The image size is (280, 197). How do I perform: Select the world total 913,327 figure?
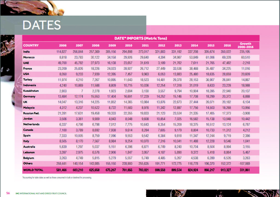pyautogui.click(x=227, y=170)
